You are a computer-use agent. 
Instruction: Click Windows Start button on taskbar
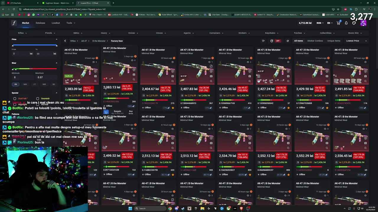[x=130, y=208]
